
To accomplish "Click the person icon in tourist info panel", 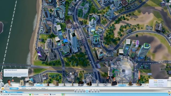I will pyautogui.click(x=170, y=81).
